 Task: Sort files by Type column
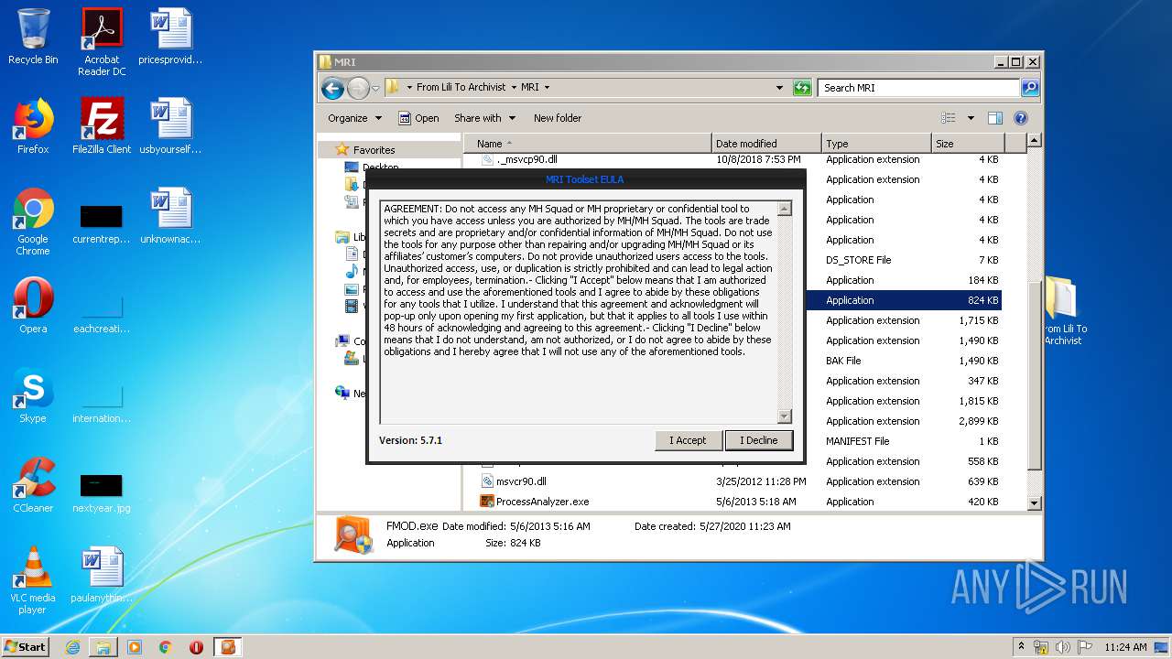(876, 144)
